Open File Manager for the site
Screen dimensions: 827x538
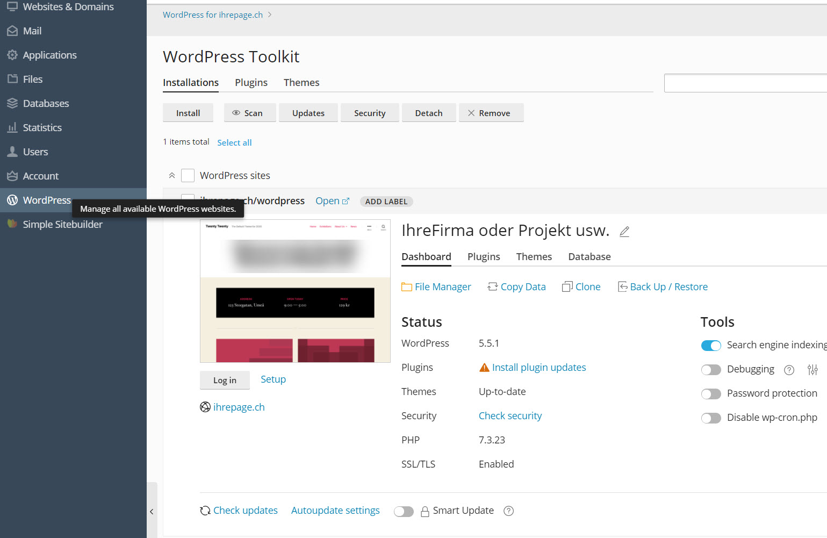tap(436, 287)
